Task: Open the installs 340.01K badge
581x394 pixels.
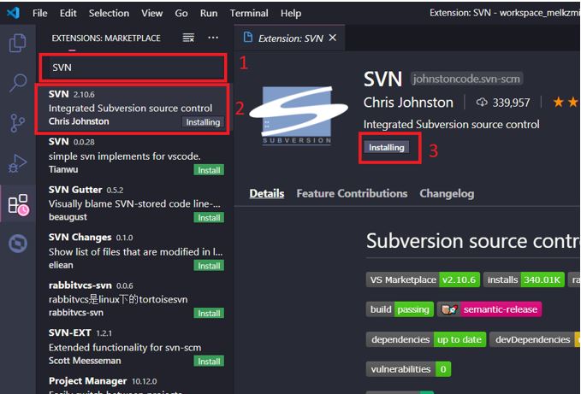Action: (524, 279)
